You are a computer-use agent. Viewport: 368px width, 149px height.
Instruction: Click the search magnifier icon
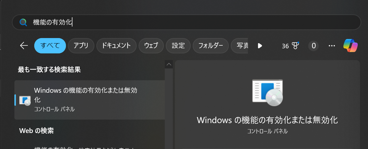pos(23,22)
